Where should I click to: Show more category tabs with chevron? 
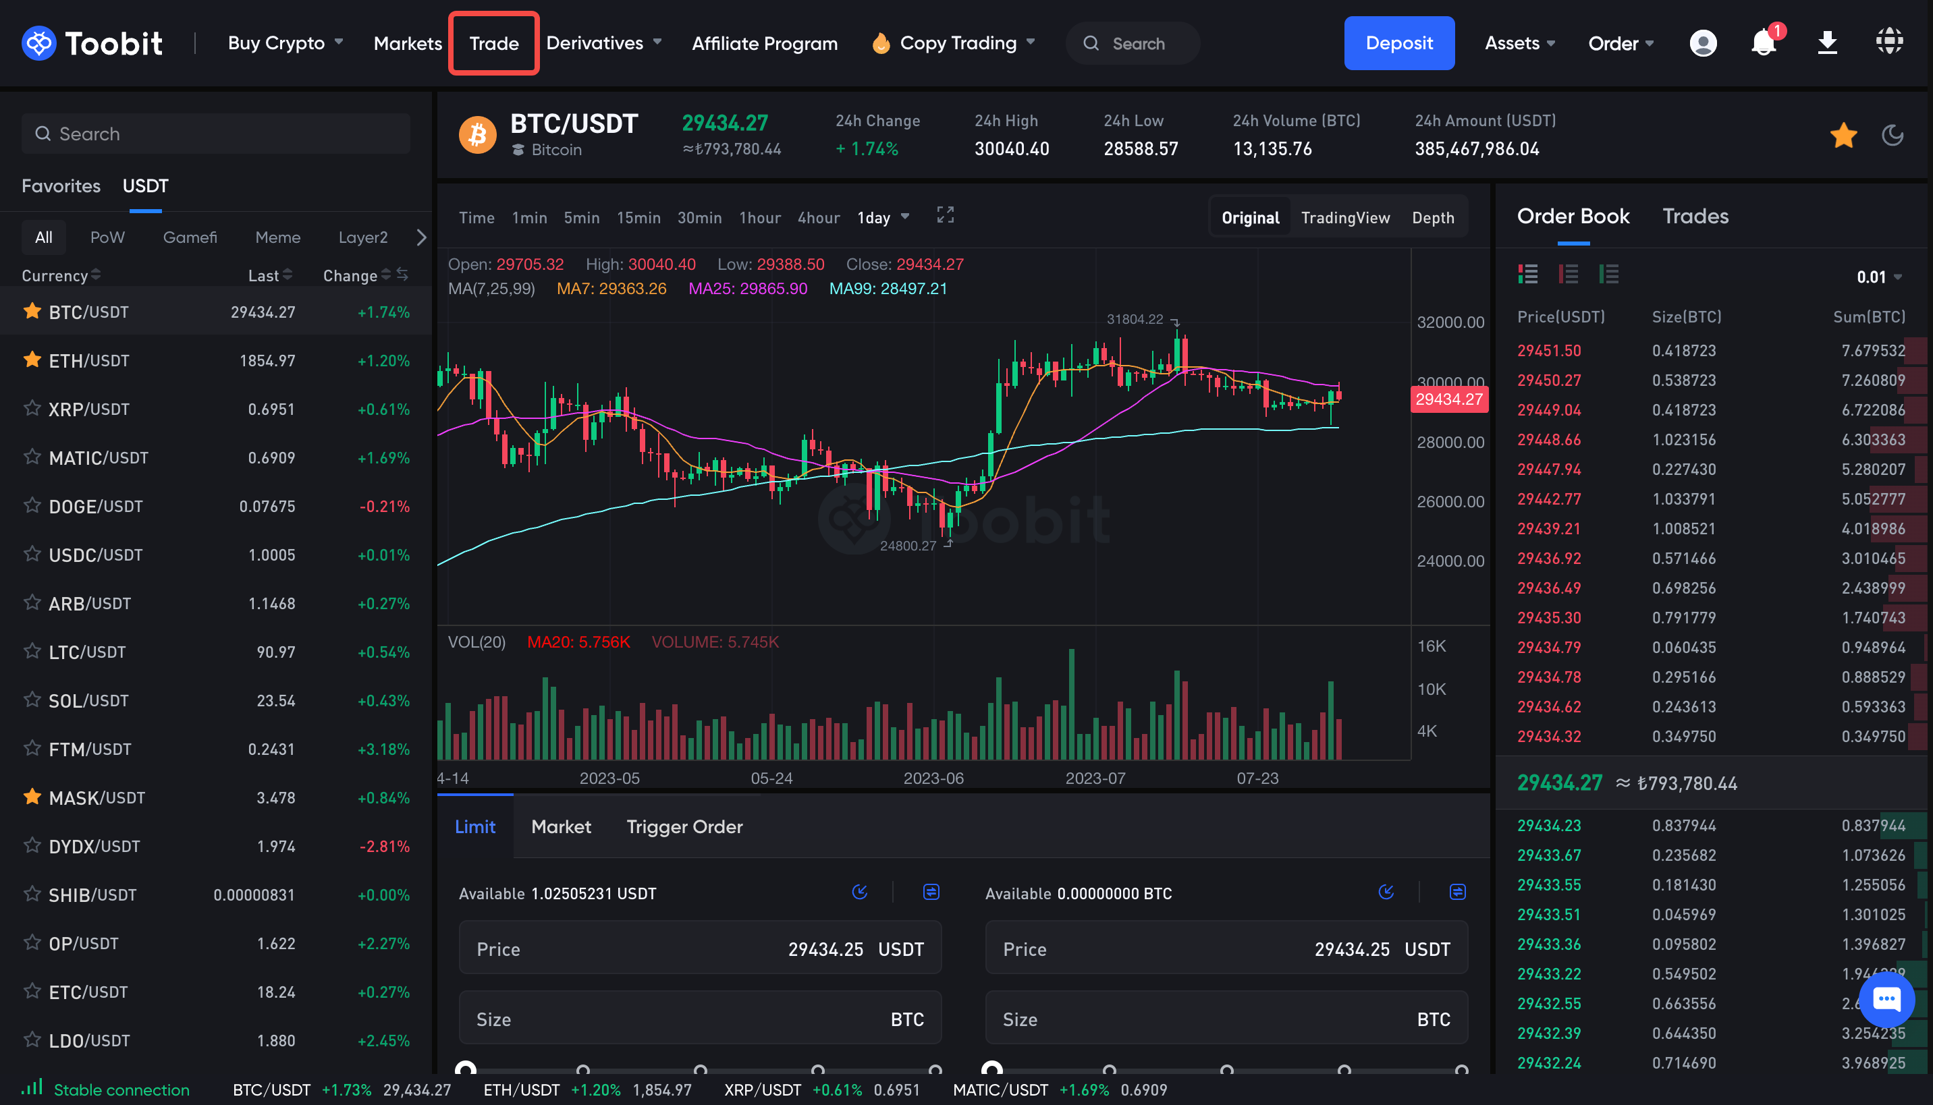(x=421, y=237)
